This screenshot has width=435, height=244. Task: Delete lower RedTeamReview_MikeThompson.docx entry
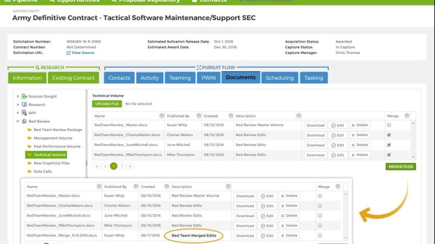[x=289, y=225]
